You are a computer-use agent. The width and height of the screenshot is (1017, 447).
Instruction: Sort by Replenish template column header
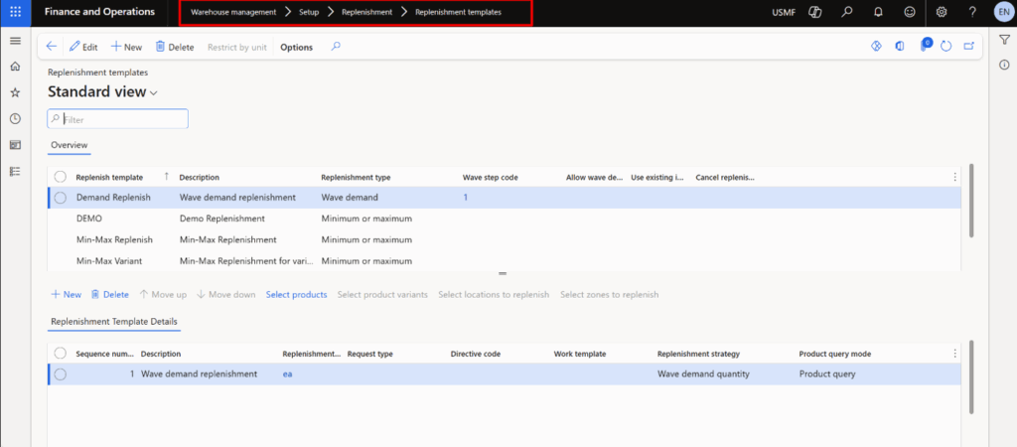click(x=112, y=177)
